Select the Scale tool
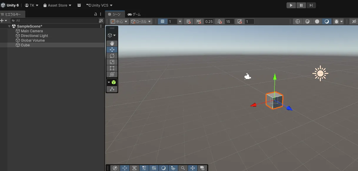The width and height of the screenshot is (358, 171). (x=112, y=62)
